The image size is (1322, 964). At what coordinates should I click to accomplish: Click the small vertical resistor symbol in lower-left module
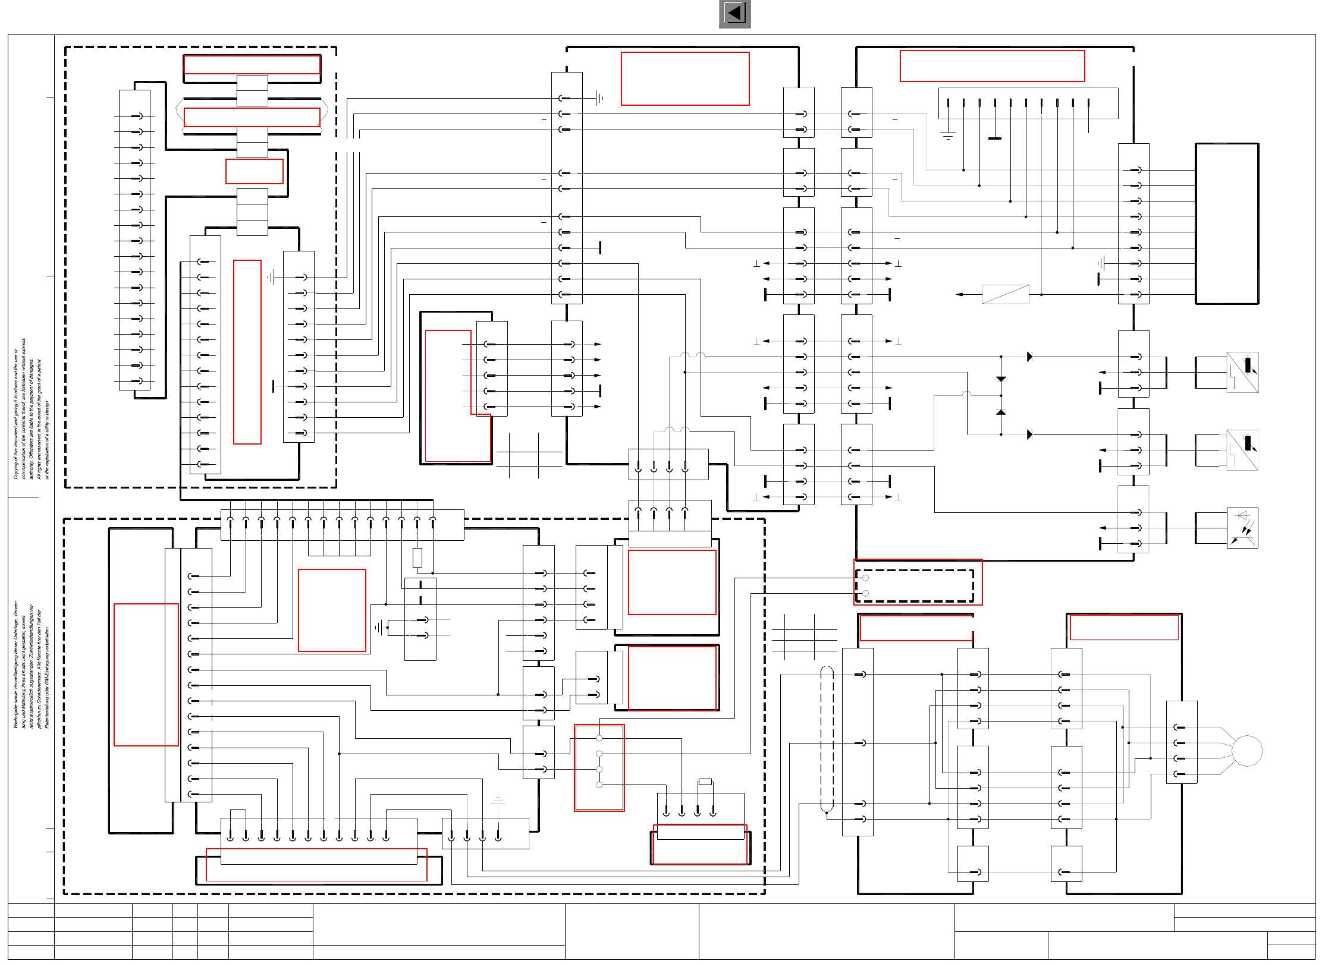click(x=417, y=557)
